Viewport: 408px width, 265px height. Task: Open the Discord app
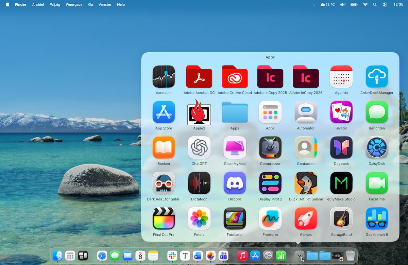(235, 183)
